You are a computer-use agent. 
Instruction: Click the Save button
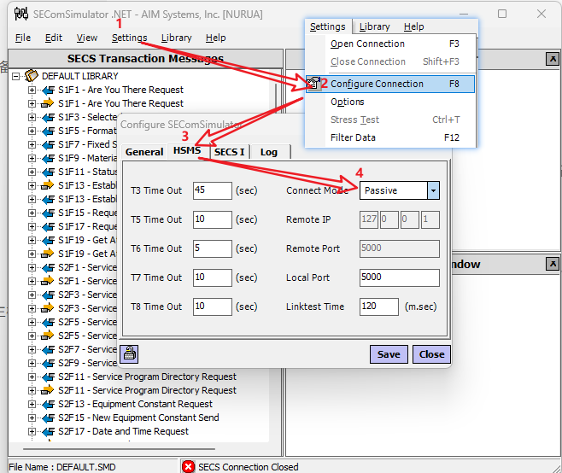(x=389, y=354)
